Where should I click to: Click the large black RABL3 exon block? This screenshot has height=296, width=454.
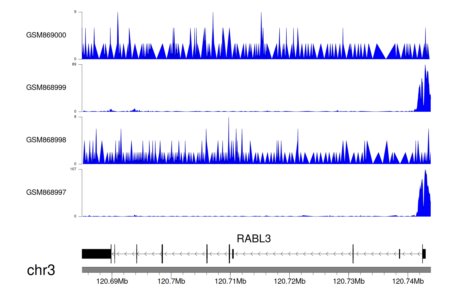[x=96, y=254]
